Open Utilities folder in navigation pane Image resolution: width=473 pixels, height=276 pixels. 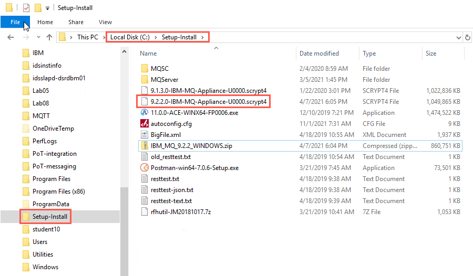(38, 254)
